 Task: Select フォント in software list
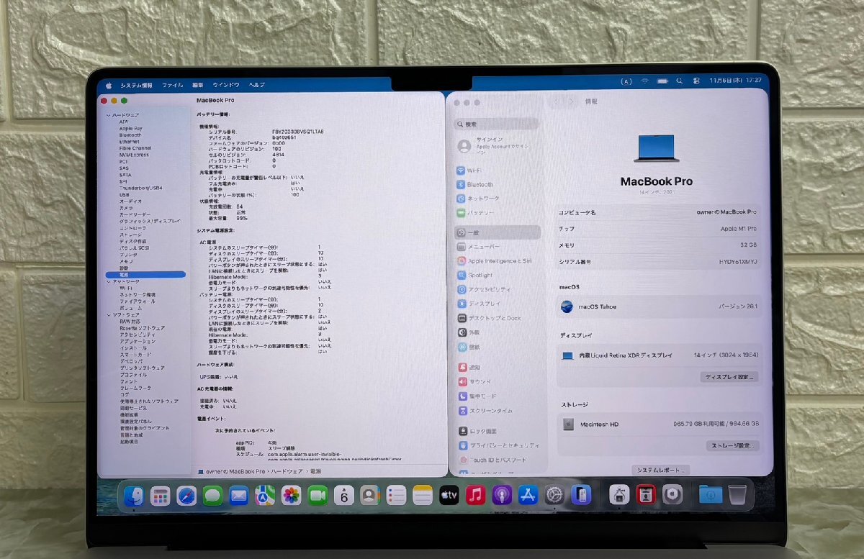(x=128, y=381)
